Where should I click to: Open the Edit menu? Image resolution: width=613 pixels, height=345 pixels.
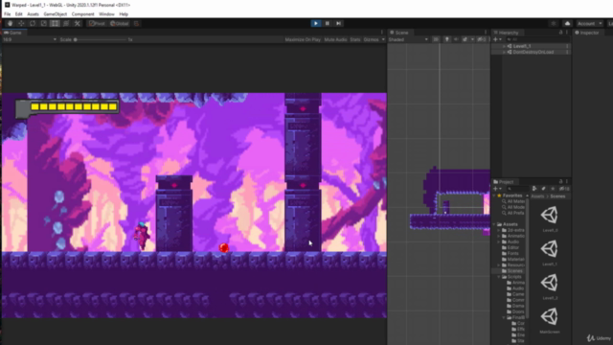[x=18, y=14]
